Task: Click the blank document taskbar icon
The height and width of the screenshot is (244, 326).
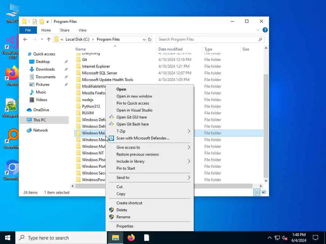Action: click(146, 238)
